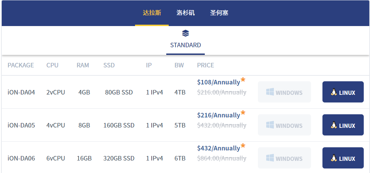Click the PRICE column header

205,65
